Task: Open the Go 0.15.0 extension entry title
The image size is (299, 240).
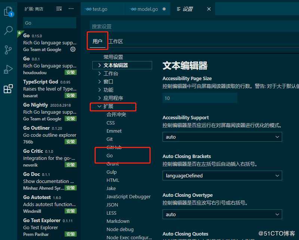Action: click(x=26, y=35)
